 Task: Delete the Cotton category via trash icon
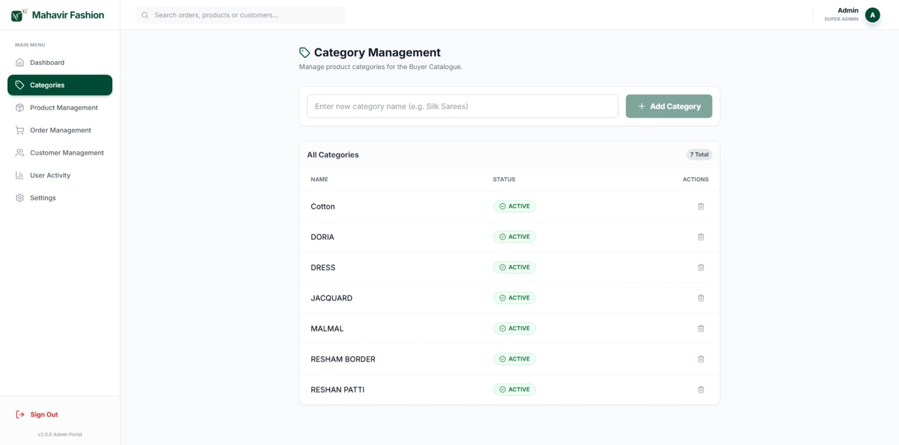pos(701,206)
